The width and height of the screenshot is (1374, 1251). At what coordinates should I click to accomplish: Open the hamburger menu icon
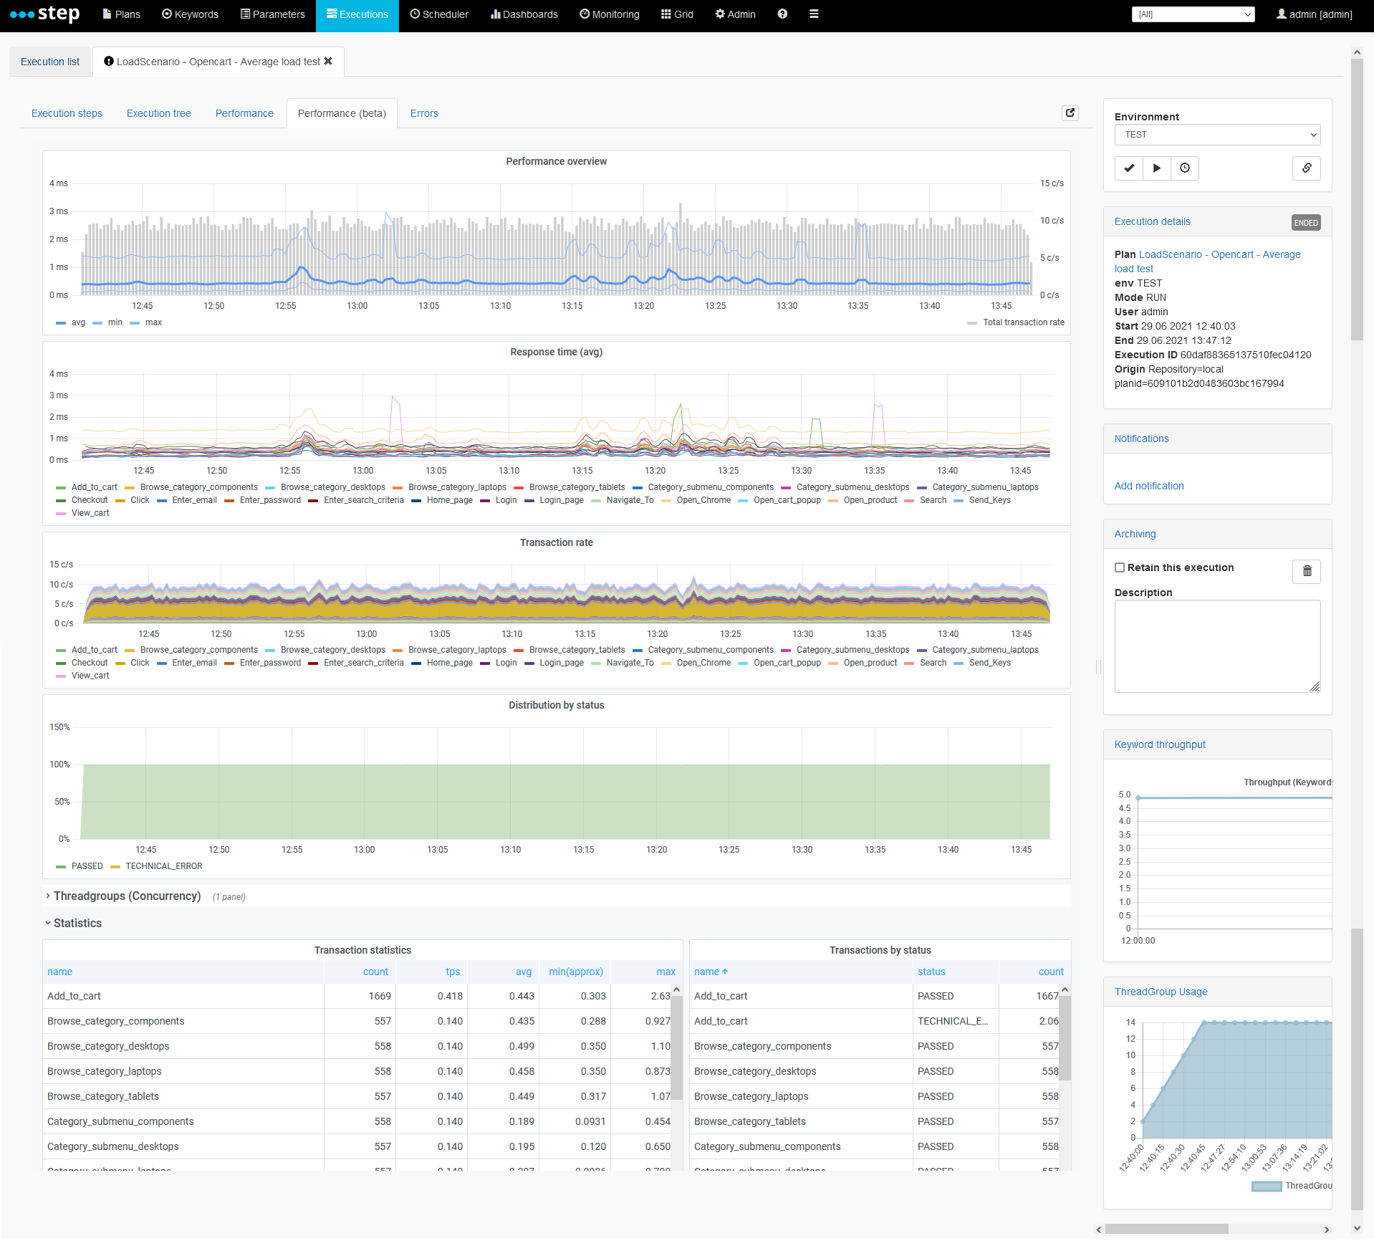814,14
